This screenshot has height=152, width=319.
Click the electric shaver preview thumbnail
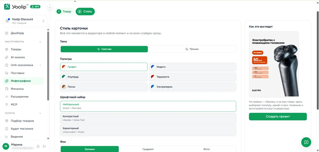click(274, 64)
